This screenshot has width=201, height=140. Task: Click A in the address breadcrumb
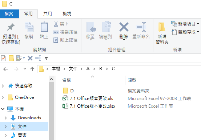[88, 69]
